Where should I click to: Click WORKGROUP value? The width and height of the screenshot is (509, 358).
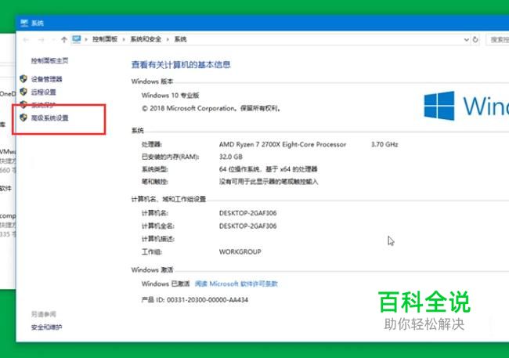point(240,251)
